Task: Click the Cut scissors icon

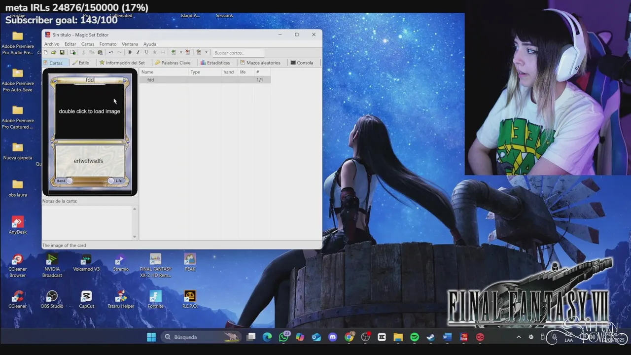Action: pyautogui.click(x=83, y=52)
